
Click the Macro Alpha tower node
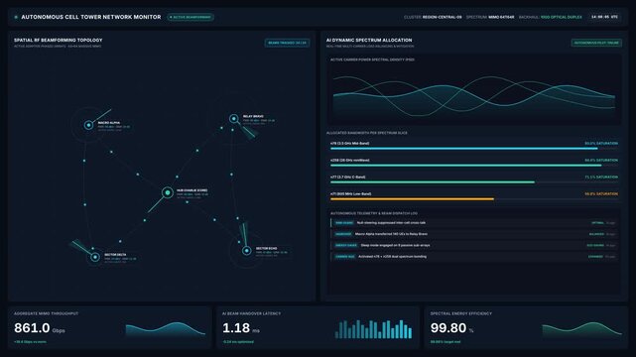click(x=88, y=125)
